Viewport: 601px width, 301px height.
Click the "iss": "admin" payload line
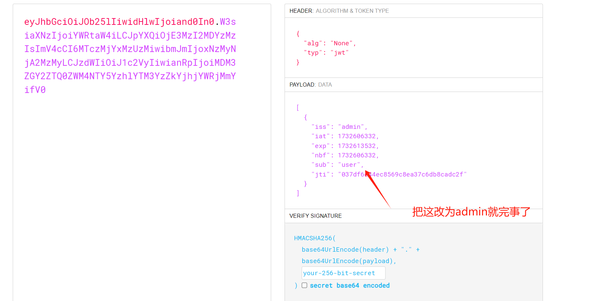(339, 127)
